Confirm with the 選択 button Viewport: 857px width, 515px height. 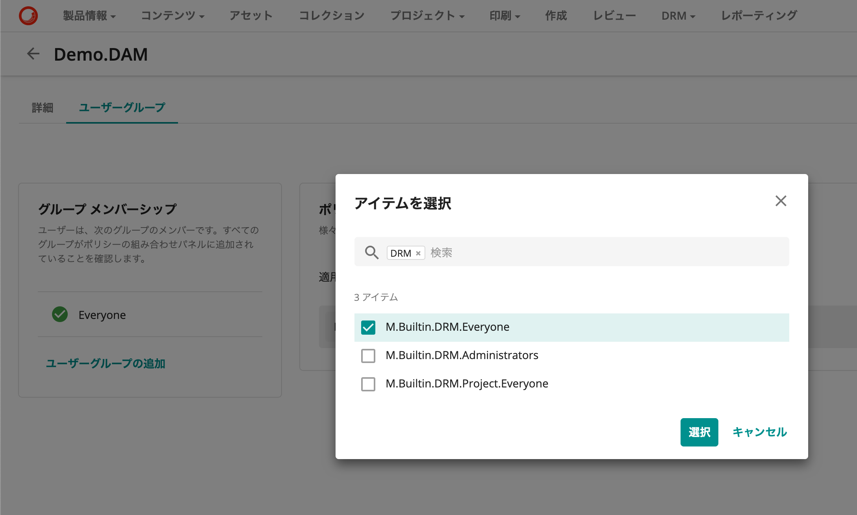click(x=699, y=432)
